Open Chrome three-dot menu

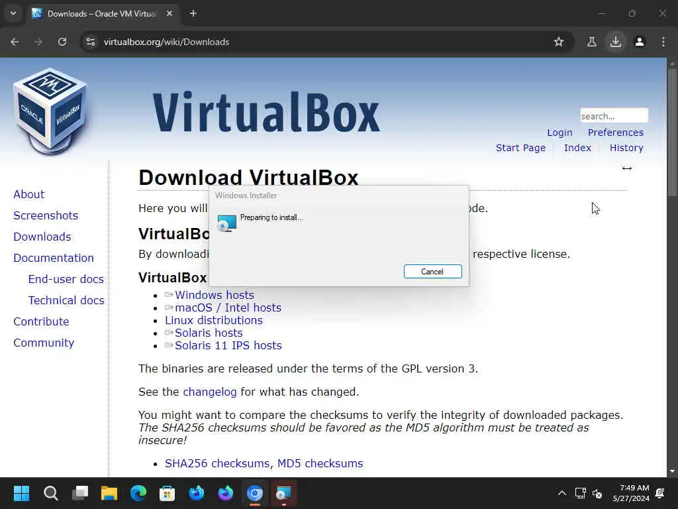click(x=663, y=42)
